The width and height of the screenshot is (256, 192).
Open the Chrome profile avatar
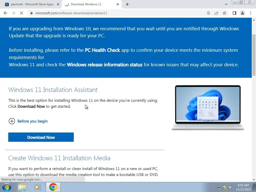(x=242, y=13)
